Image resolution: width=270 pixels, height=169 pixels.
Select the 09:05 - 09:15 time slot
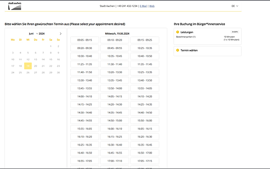(85, 40)
